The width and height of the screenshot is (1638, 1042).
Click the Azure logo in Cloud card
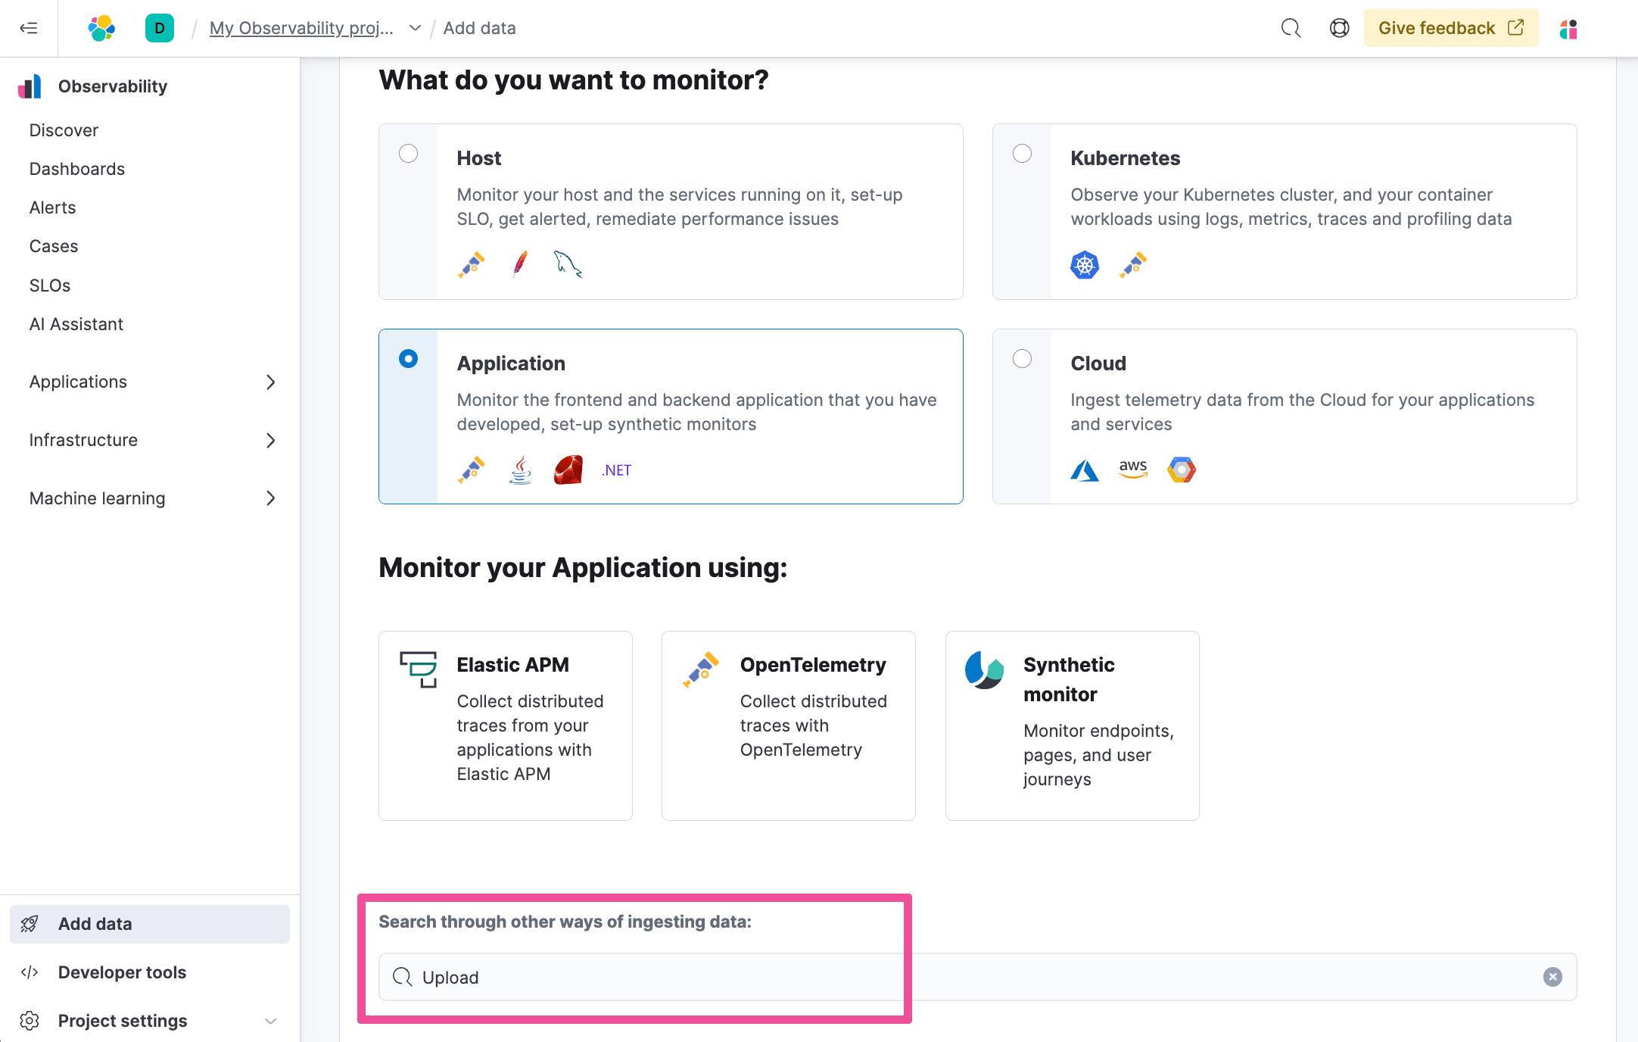[x=1085, y=470]
